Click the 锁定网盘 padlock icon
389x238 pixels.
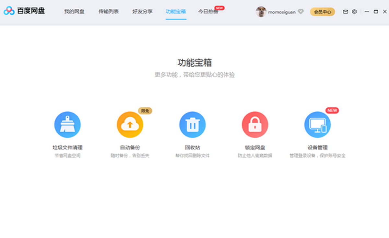pos(255,125)
